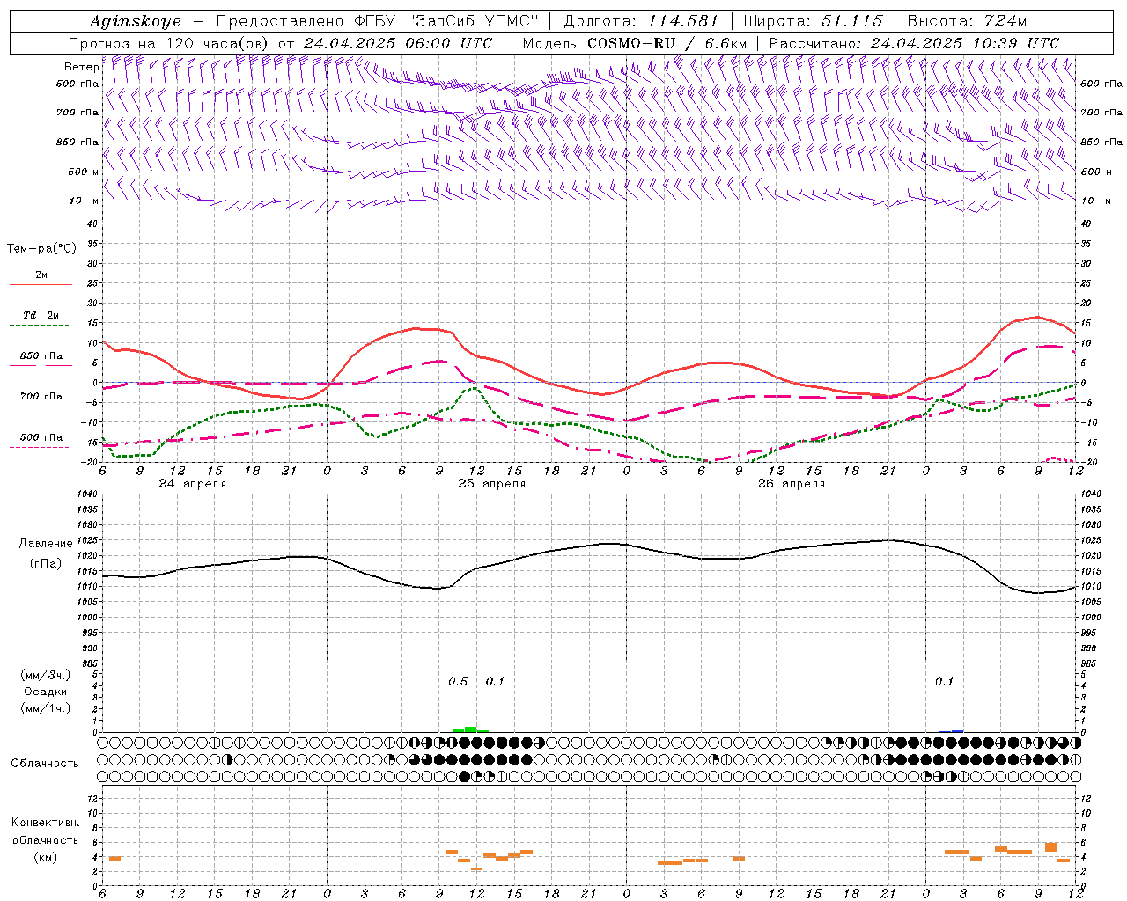Click the (мм/1ч.) precipitation unit label
The width and height of the screenshot is (1127, 901).
pos(45,708)
